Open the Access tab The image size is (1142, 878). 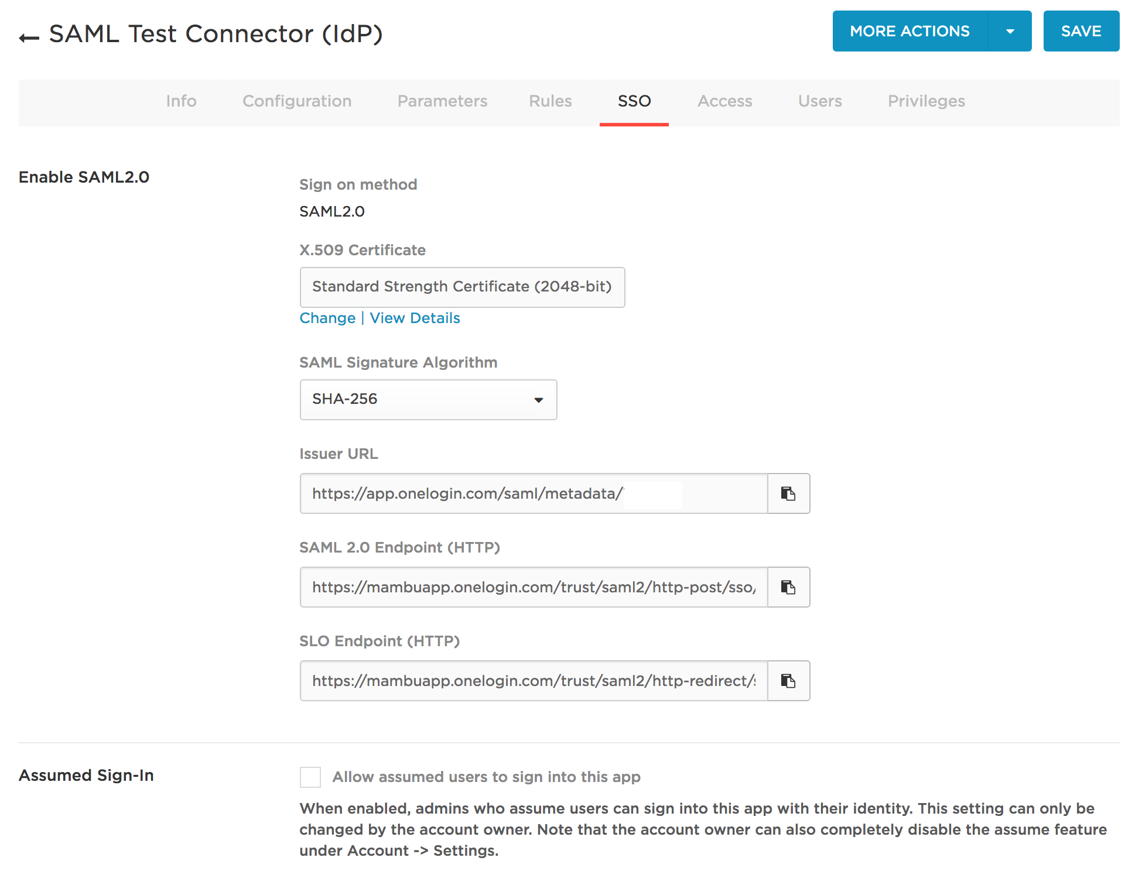tap(724, 101)
